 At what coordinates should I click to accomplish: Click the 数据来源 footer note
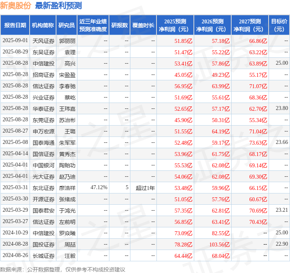(x=63, y=269)
